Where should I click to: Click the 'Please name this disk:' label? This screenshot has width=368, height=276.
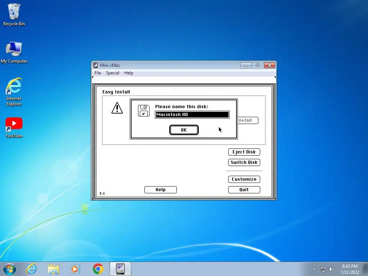[x=181, y=106]
